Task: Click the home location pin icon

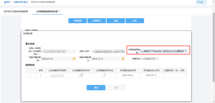Action: [x=5, y=2]
